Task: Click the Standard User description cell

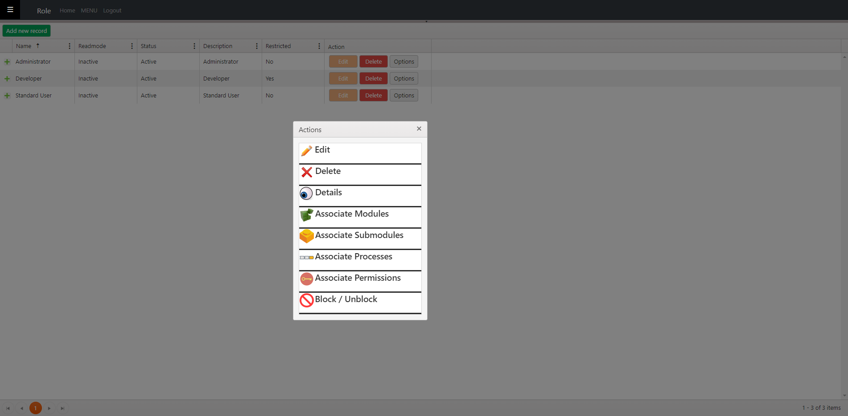Action: tap(231, 96)
